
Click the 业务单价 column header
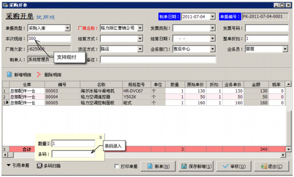[x=233, y=84]
